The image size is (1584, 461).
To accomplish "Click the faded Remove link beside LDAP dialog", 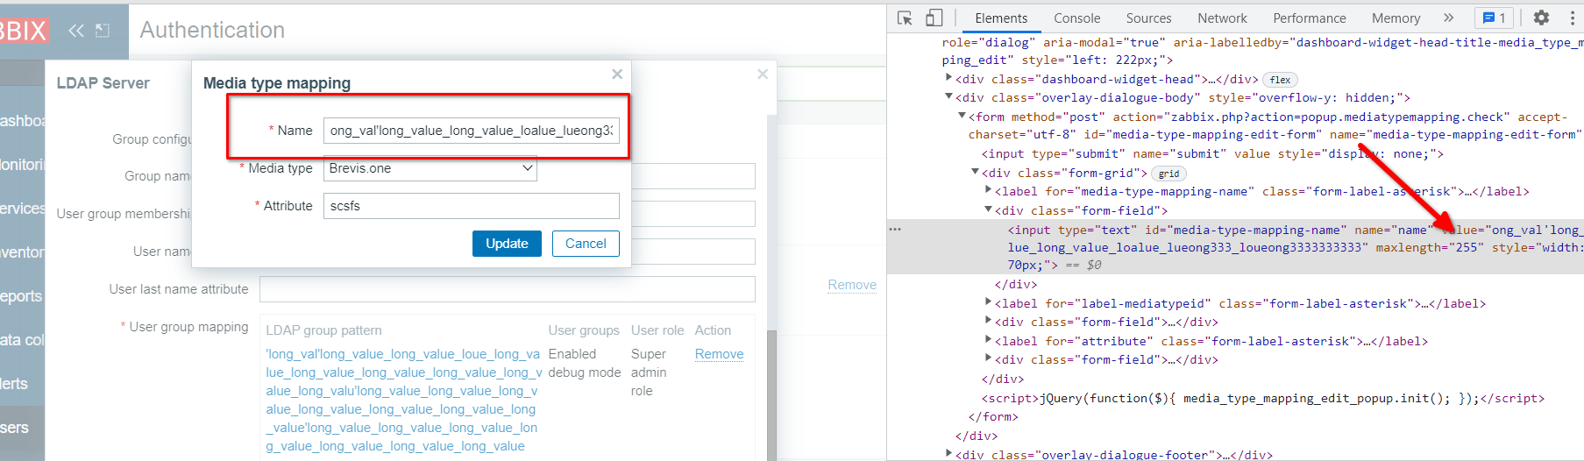I will pyautogui.click(x=852, y=285).
